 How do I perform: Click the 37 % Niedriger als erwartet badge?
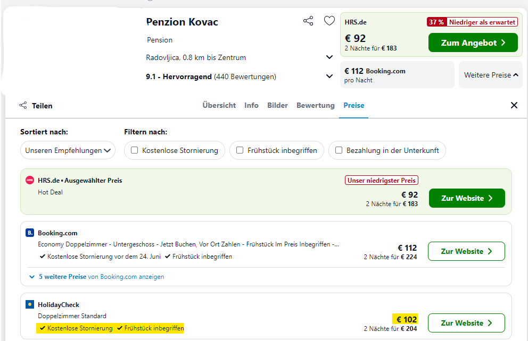click(472, 22)
